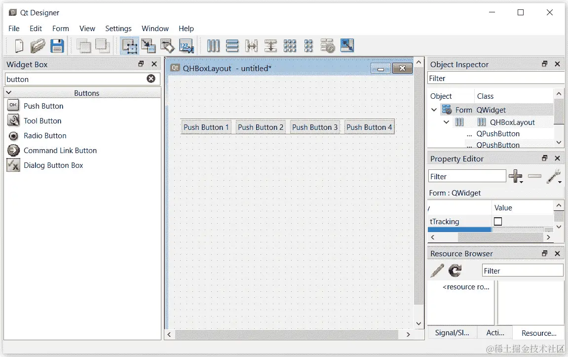Switch to Edit Signals/Slots mode icon

(x=149, y=46)
